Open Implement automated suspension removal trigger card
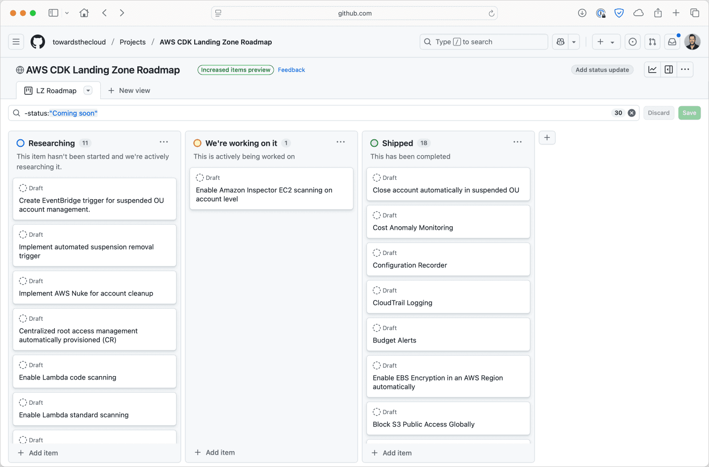Viewport: 709px width, 467px height. click(94, 246)
